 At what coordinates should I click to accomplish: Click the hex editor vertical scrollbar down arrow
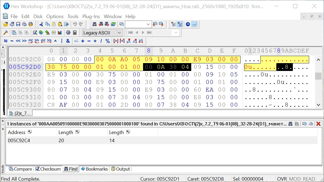[319, 105]
